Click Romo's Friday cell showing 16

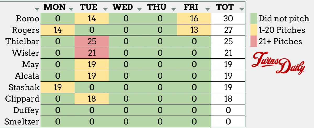(x=194, y=19)
